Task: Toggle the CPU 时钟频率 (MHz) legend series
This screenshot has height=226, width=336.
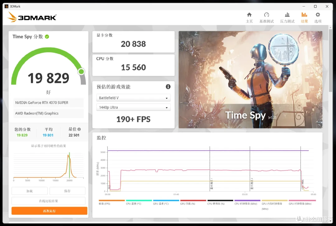Action: [247, 202]
